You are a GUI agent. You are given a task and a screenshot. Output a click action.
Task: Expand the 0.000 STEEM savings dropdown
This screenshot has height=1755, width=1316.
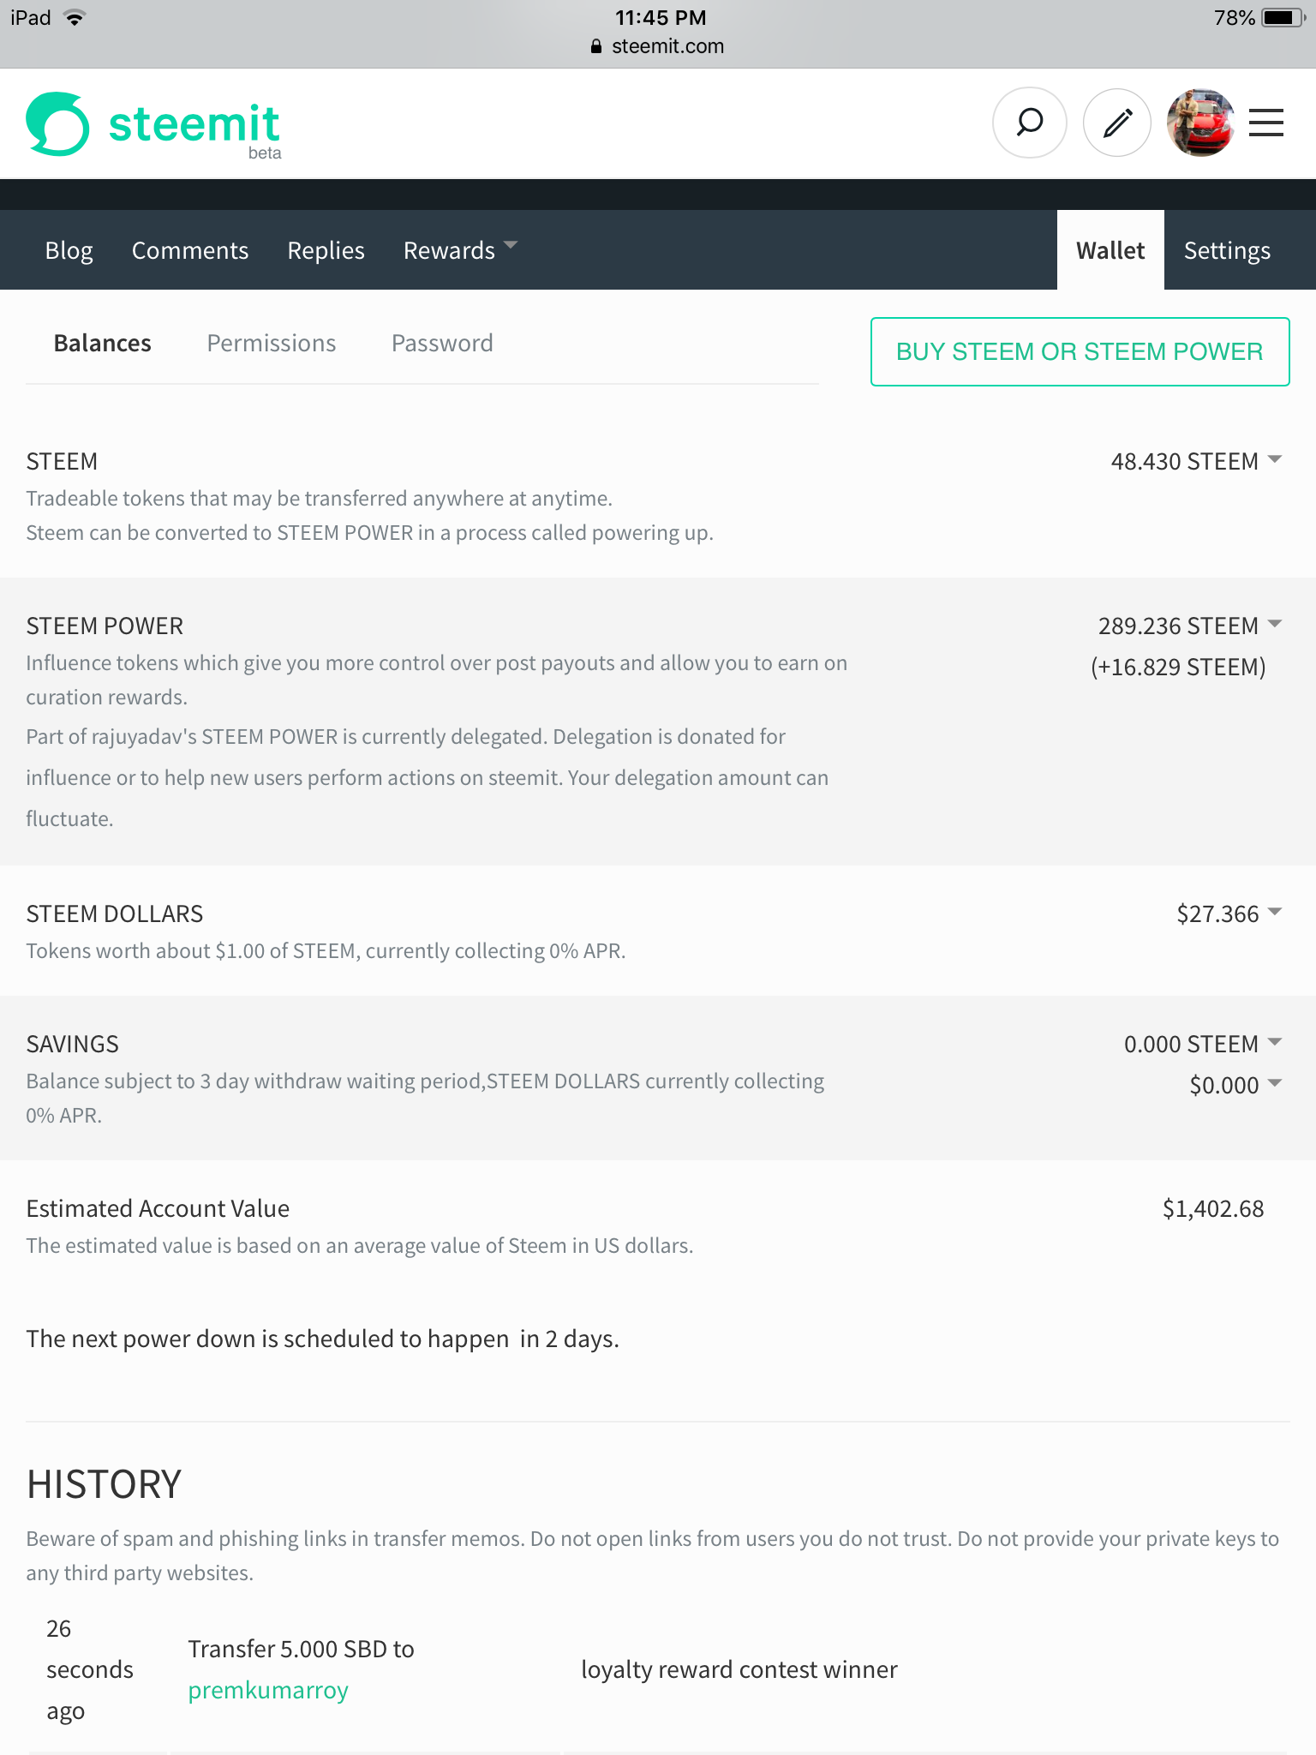coord(1203,1044)
